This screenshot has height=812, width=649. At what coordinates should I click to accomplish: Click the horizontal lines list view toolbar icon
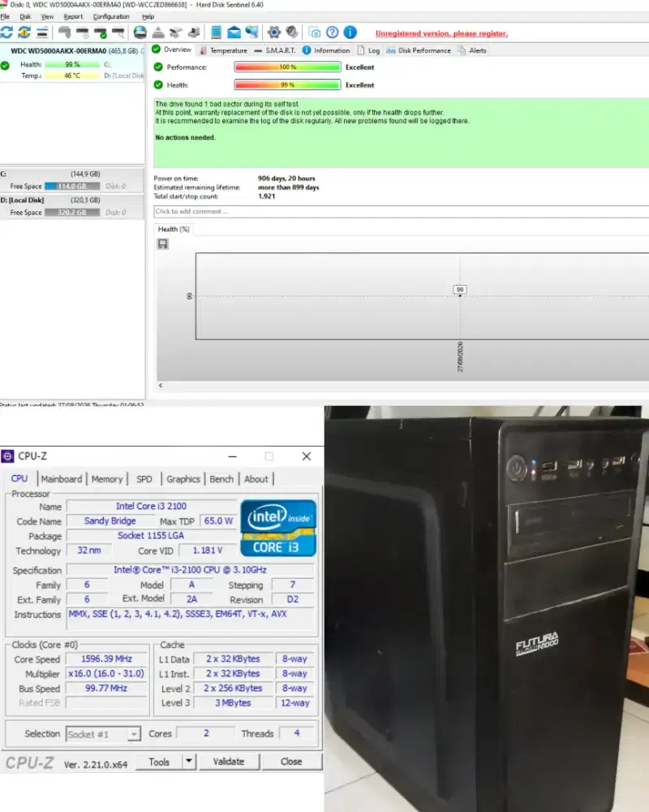tap(42, 32)
